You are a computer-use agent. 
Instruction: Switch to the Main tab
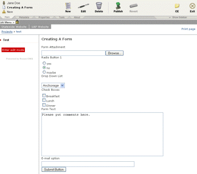click(x=7, y=17)
